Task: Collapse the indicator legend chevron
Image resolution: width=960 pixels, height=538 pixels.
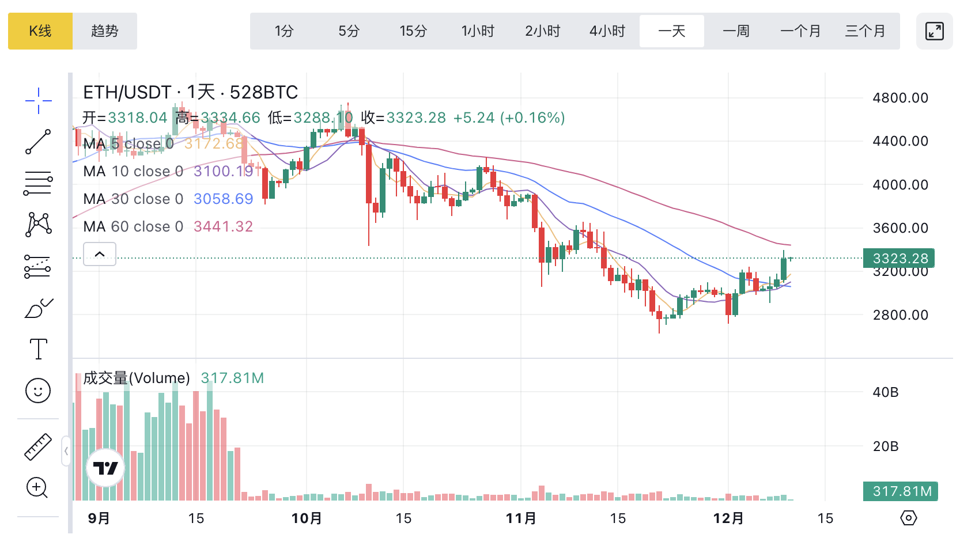Action: coord(100,254)
